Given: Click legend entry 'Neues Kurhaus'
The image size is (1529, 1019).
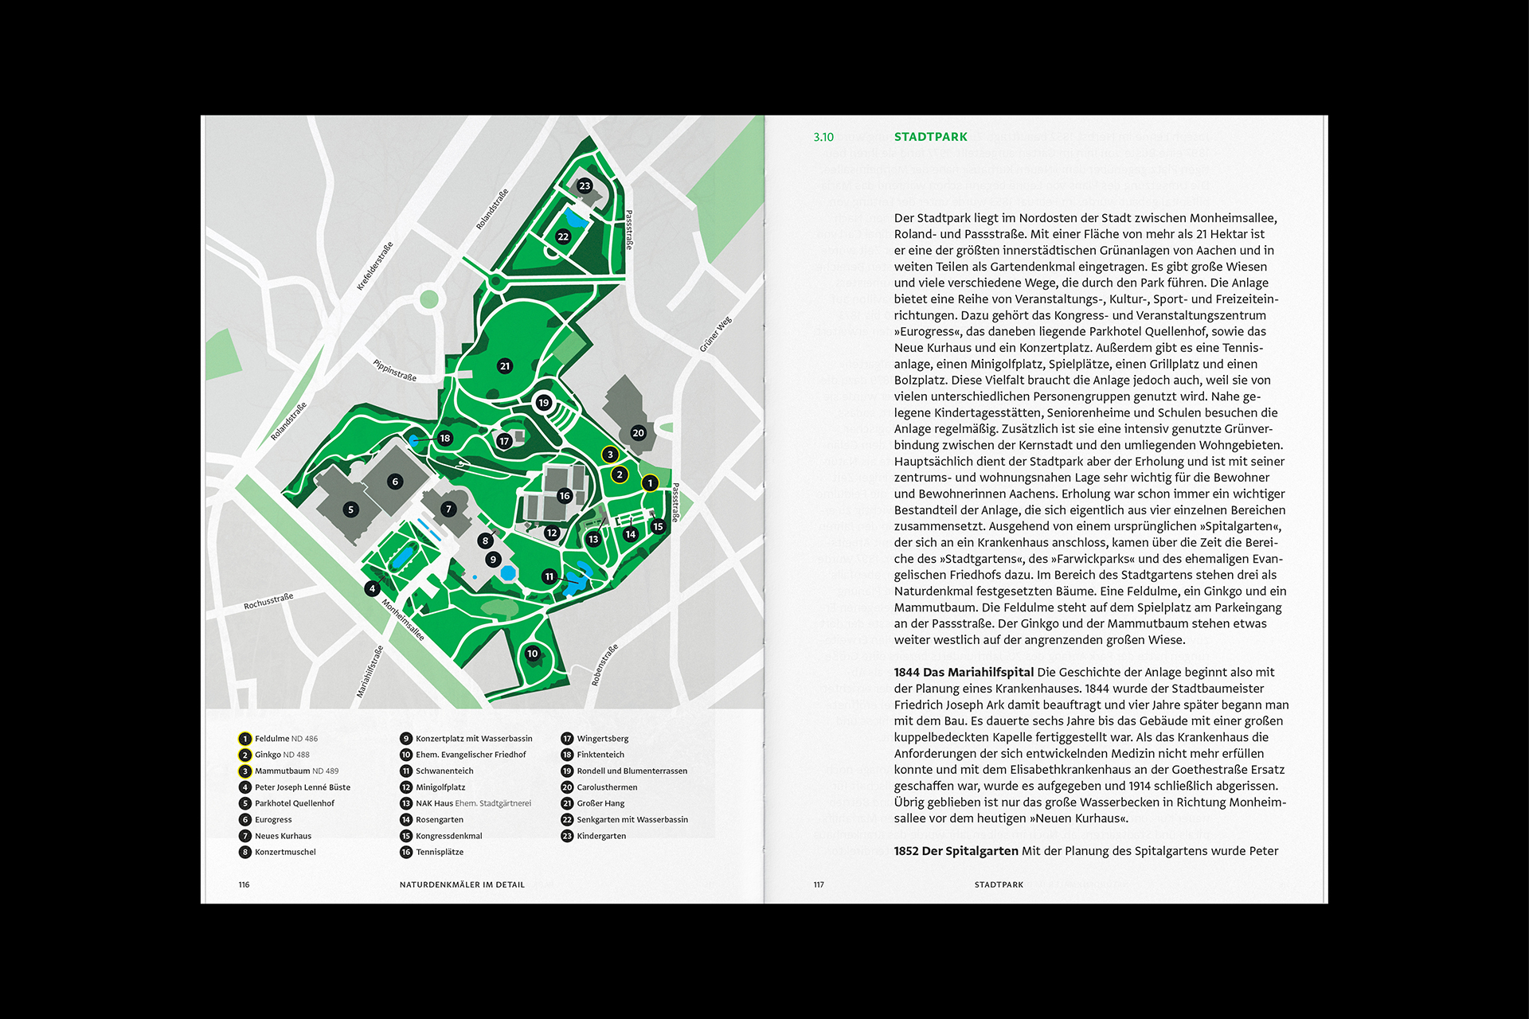Looking at the screenshot, I should pos(275,836).
